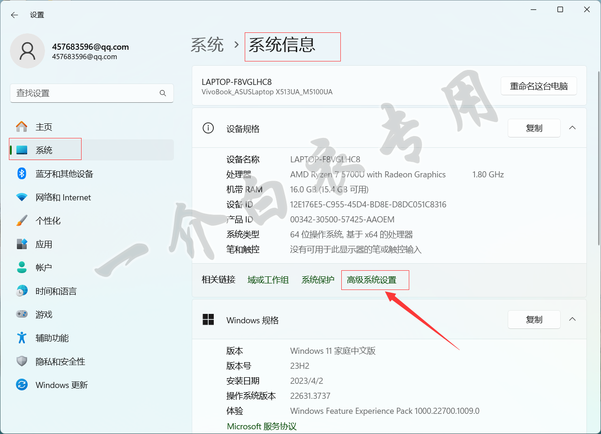The height and width of the screenshot is (434, 601).
Task: Click the Accessibility (辅助功能) figure icon
Action: pyautogui.click(x=22, y=338)
